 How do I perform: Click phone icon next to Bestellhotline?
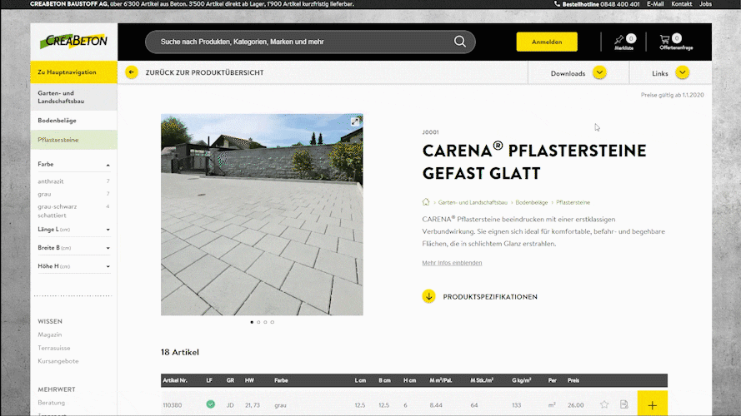[x=557, y=4]
